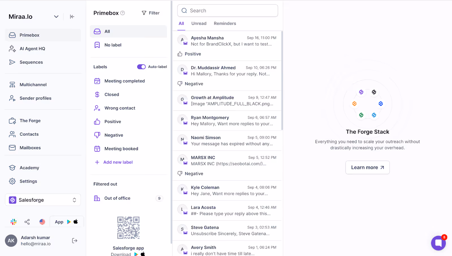Viewport: 452px width, 256px height.
Task: Click the share/referral icon
Action: [x=27, y=222]
